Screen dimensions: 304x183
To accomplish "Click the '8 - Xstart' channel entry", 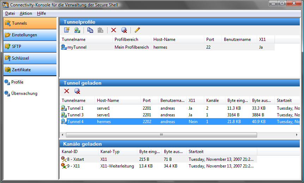I will (x=75, y=159).
